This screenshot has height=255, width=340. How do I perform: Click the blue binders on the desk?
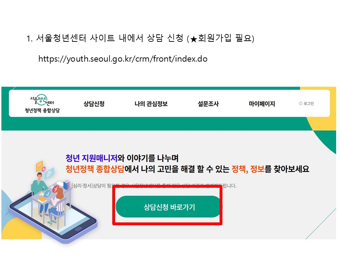click(66, 185)
